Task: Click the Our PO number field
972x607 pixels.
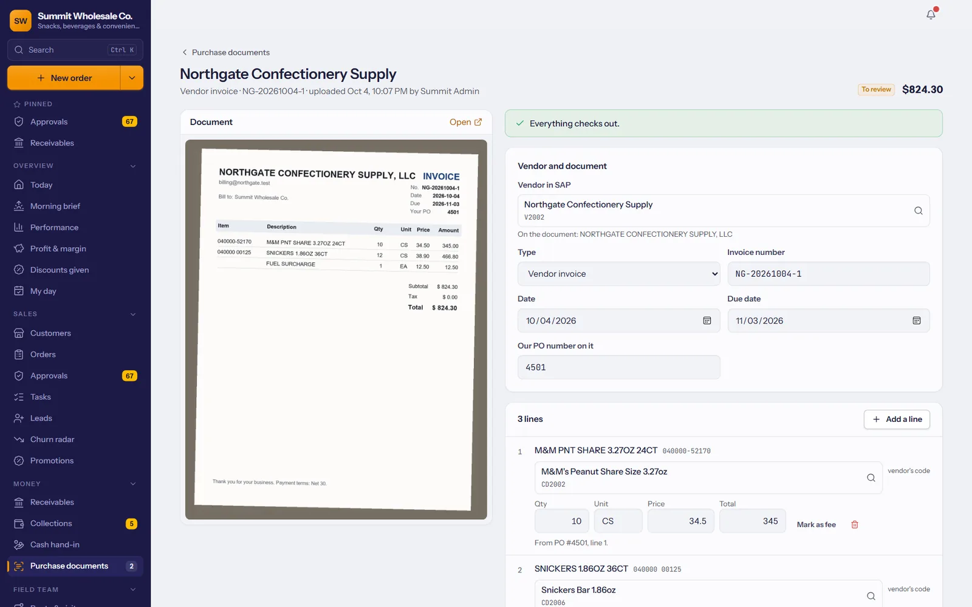Action: tap(618, 367)
